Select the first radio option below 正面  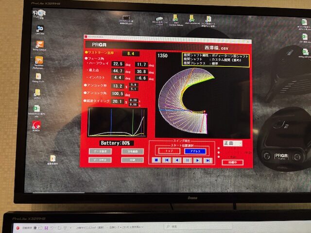click(x=219, y=148)
